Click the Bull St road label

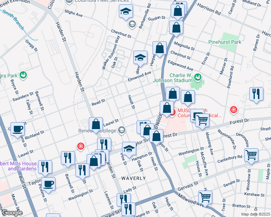tap(22, 182)
